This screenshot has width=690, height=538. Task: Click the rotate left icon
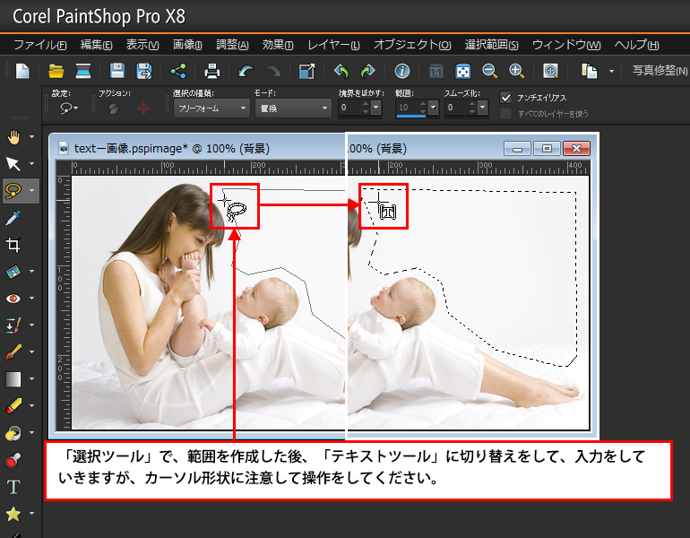coord(341,71)
